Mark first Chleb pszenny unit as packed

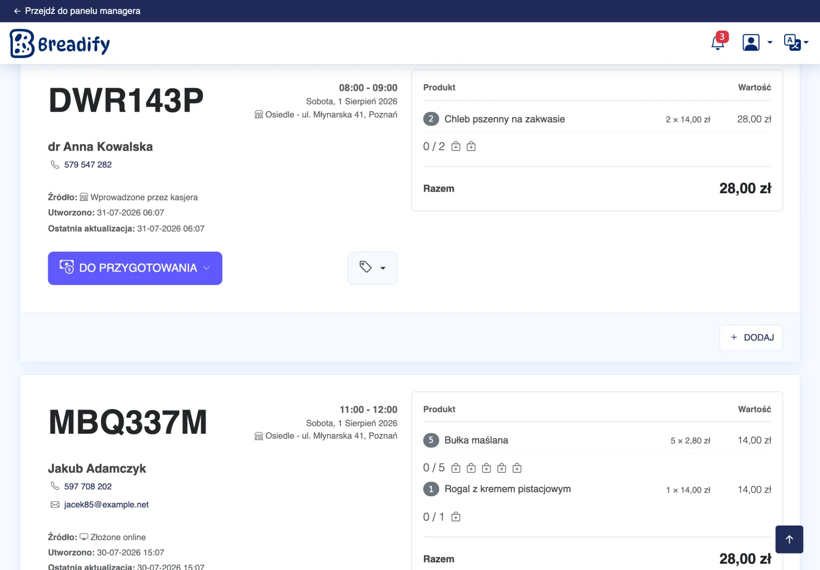[456, 147]
